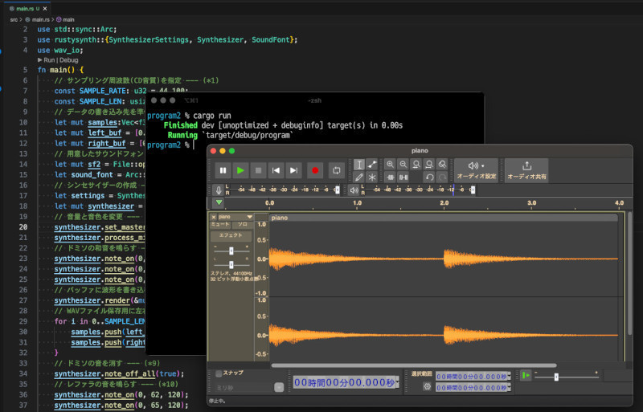Click the Zoom Out magnifier icon
Image resolution: width=643 pixels, height=412 pixels.
(x=403, y=164)
